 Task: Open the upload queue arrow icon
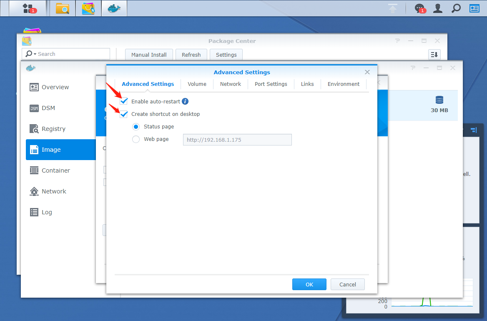pyautogui.click(x=393, y=8)
